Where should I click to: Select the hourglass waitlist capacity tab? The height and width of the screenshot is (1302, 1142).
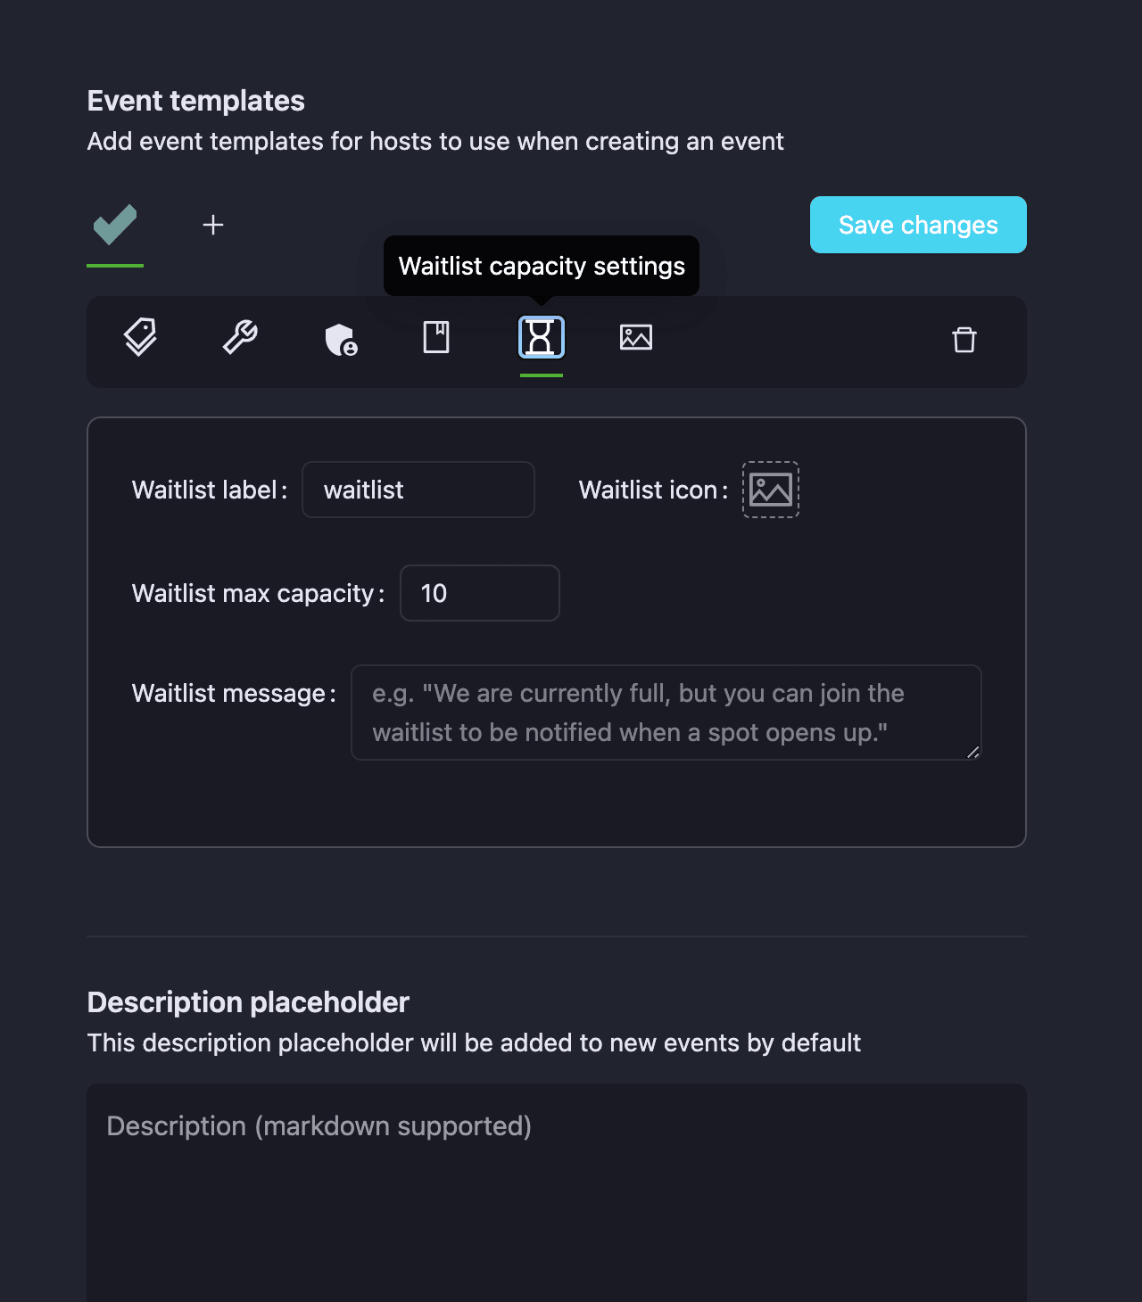click(x=542, y=338)
